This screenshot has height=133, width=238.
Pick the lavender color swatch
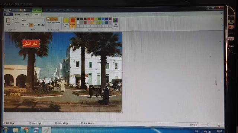[110, 23]
